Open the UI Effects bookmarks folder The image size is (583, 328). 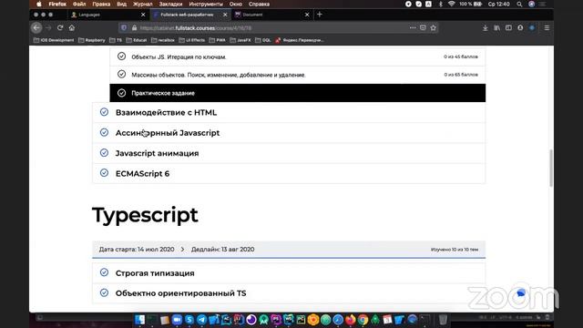(x=192, y=40)
